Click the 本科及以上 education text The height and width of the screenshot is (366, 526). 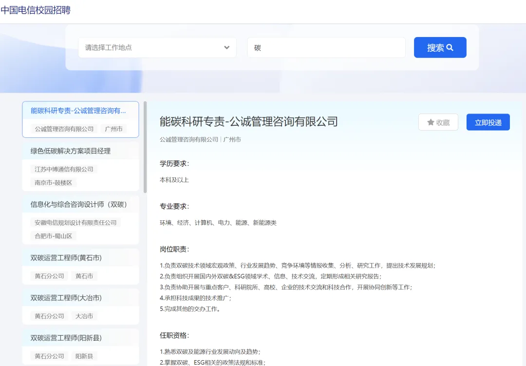point(174,180)
